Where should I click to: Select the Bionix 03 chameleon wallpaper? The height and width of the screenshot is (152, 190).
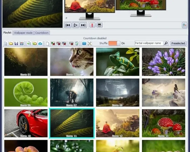(118, 62)
